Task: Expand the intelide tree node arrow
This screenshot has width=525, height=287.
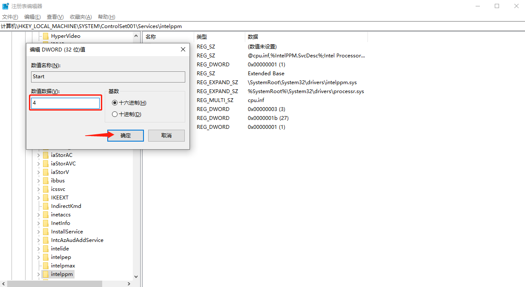Action: tap(39, 249)
